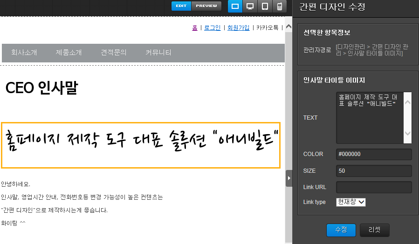Open the 회원가입 link
419x244 pixels.
238,27
